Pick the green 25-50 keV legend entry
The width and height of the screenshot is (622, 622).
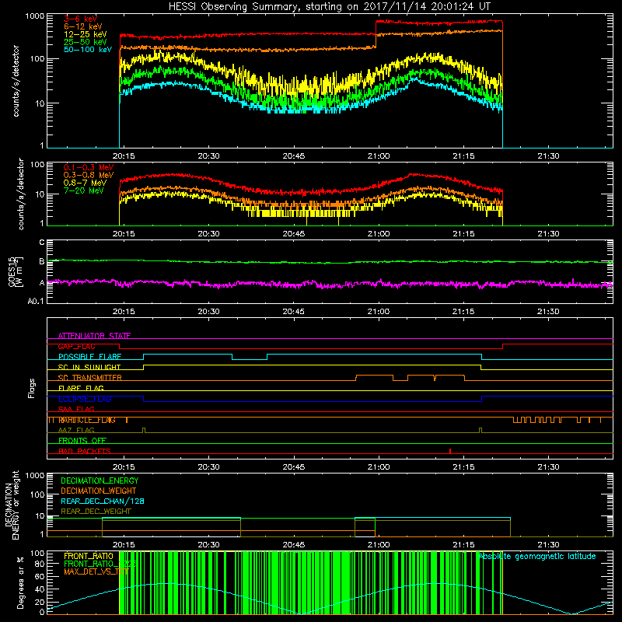(x=86, y=42)
